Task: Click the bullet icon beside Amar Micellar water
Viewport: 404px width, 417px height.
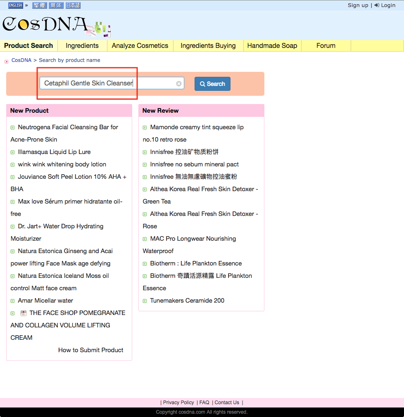Action: [x=12, y=301]
